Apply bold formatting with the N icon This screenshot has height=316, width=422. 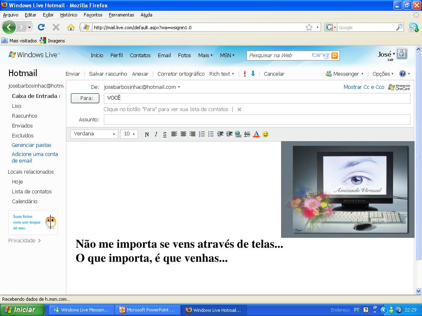[x=147, y=135]
